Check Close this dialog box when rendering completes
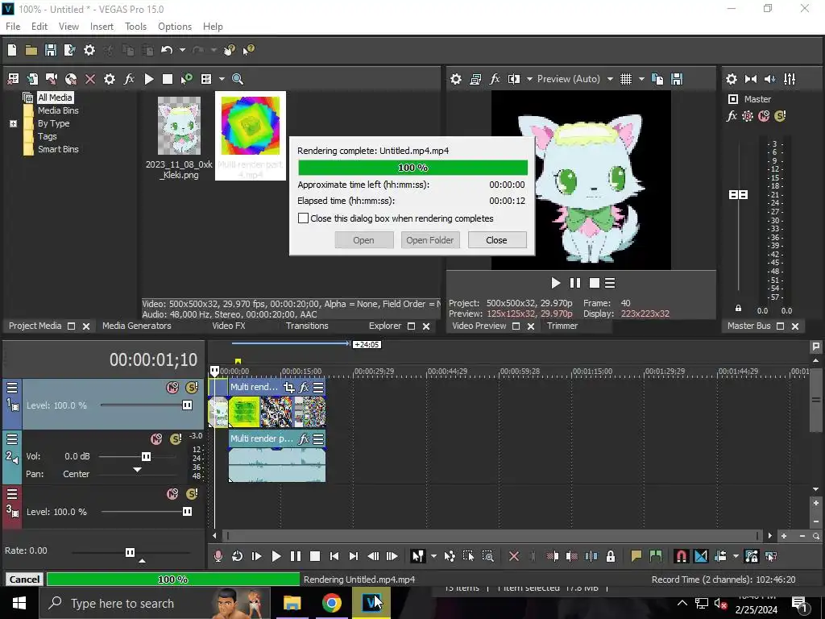This screenshot has width=825, height=619. 303,218
